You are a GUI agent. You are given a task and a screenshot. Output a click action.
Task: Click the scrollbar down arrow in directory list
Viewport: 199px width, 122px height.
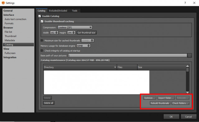pyautogui.click(x=187, y=92)
